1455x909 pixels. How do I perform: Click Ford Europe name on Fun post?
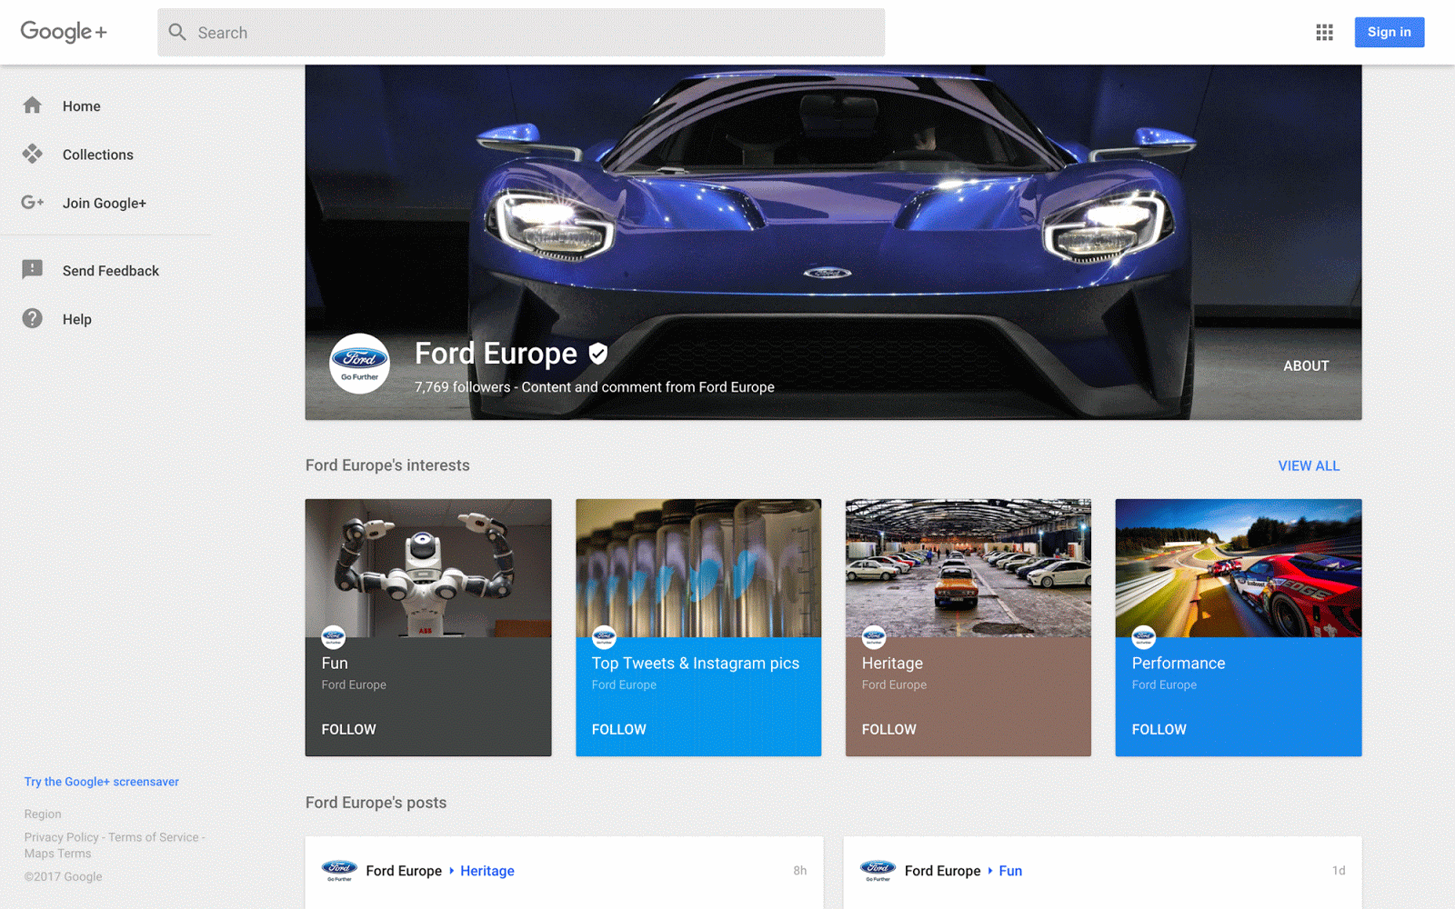coord(942,871)
